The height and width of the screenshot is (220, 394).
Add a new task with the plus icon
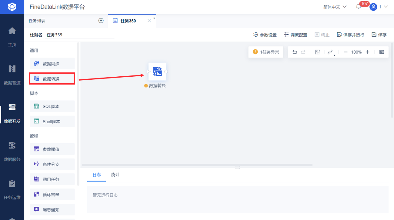(101, 21)
